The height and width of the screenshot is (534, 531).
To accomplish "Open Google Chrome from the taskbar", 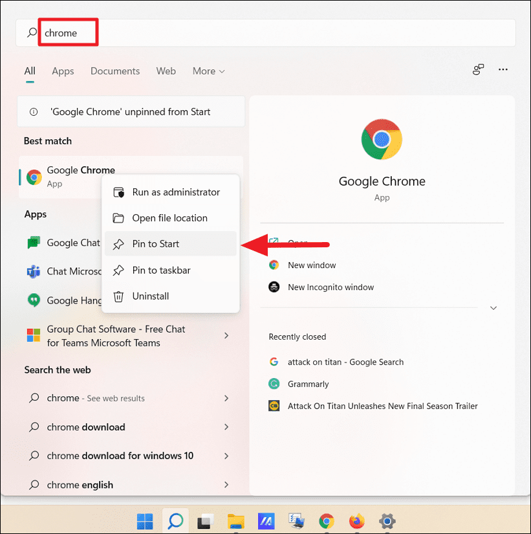I will point(327,521).
